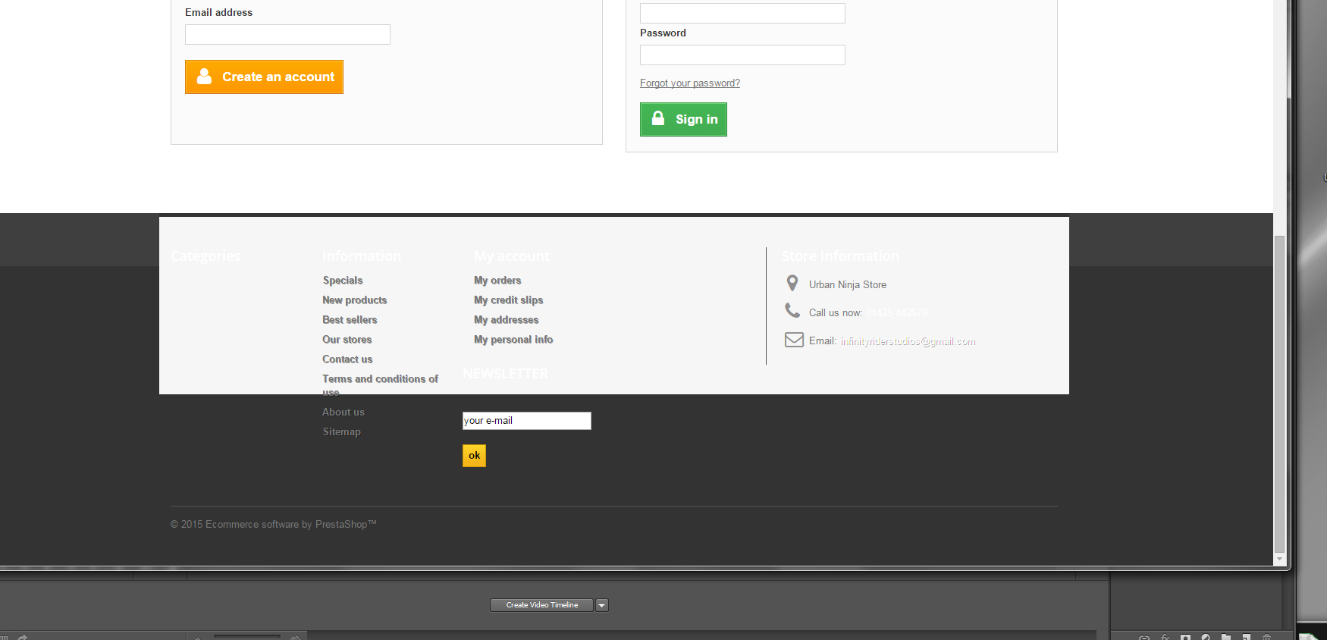
Task: Focus the Password input field
Action: click(742, 55)
